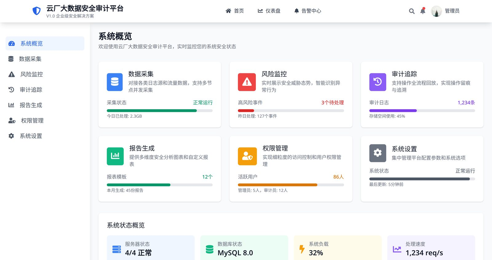
Task: Click sidebar 审计追踪 history icon
Action: point(11,90)
